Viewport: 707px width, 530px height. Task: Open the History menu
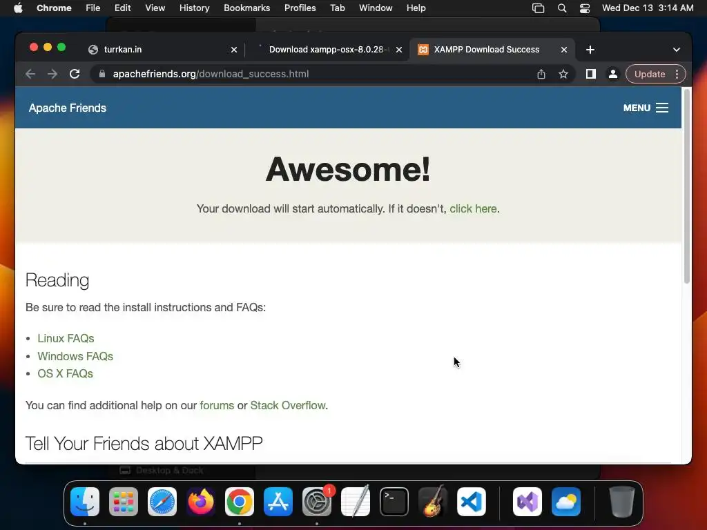(194, 8)
